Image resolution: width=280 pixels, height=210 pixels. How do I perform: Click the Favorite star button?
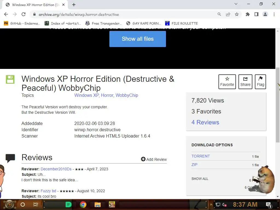tap(227, 81)
